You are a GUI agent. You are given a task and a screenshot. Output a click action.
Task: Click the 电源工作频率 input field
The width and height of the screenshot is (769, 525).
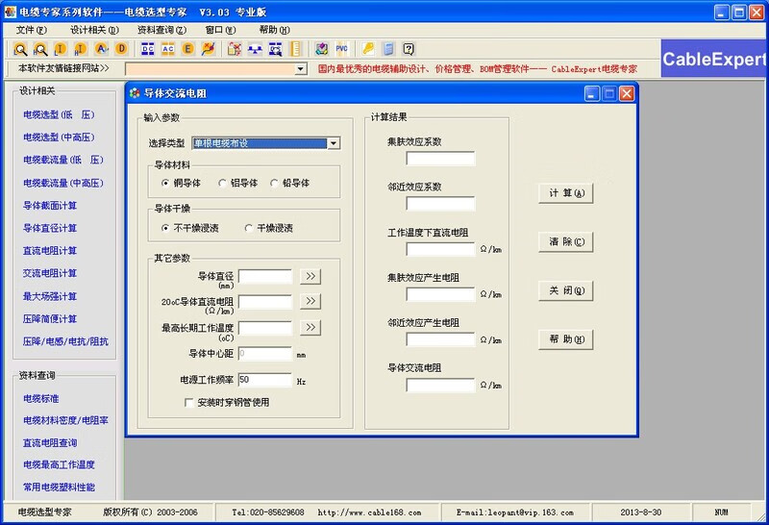click(x=264, y=381)
